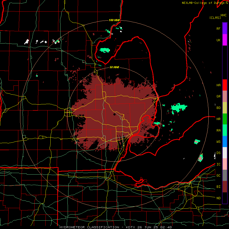Click the BI dark-red legend swatch
229x229 pixels.
(x=225, y=187)
